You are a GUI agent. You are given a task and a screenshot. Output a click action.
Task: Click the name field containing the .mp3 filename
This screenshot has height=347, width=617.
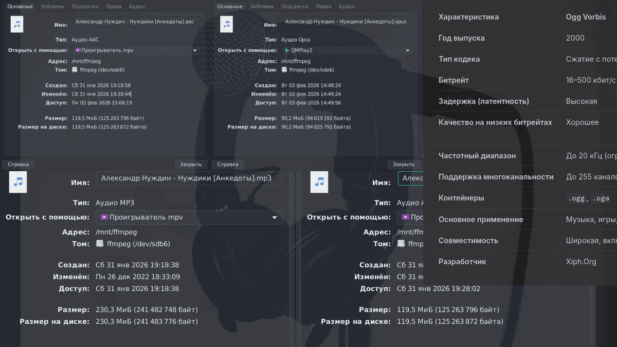[x=189, y=178]
